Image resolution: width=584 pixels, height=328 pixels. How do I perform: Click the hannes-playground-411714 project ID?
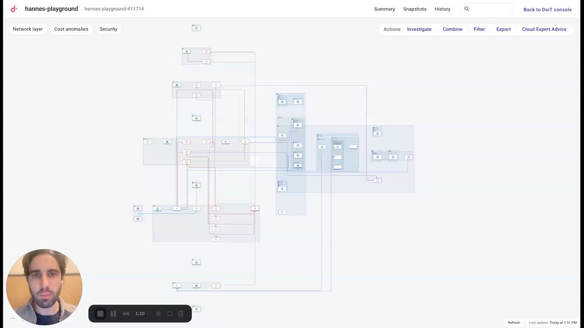[x=114, y=9]
